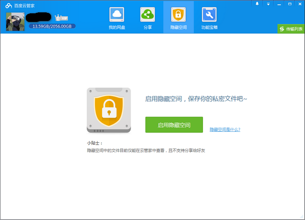The image size is (305, 220).
Task: Click the VIP crown badge
Action: [61, 18]
